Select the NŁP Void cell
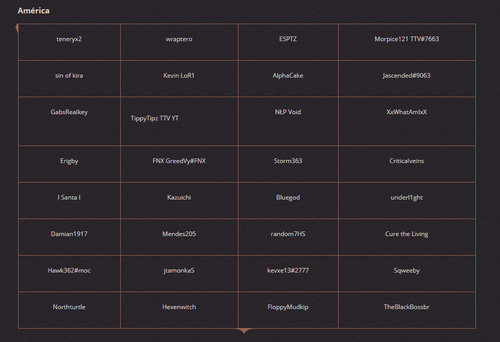Image resolution: width=500 pixels, height=342 pixels. tap(288, 121)
